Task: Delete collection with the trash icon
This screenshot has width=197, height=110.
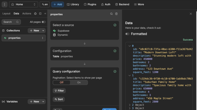Action: 116,14
